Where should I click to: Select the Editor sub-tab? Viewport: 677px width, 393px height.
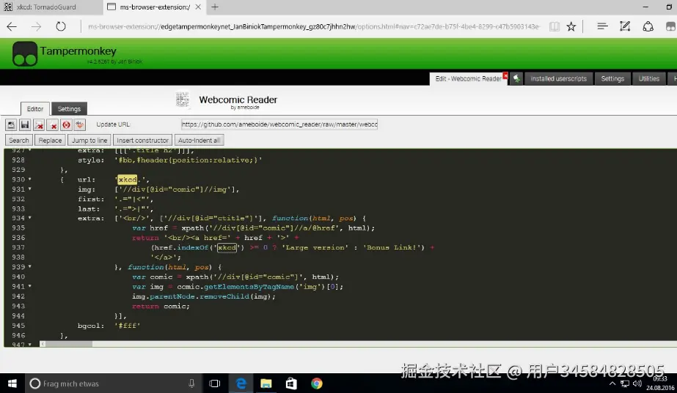(35, 109)
